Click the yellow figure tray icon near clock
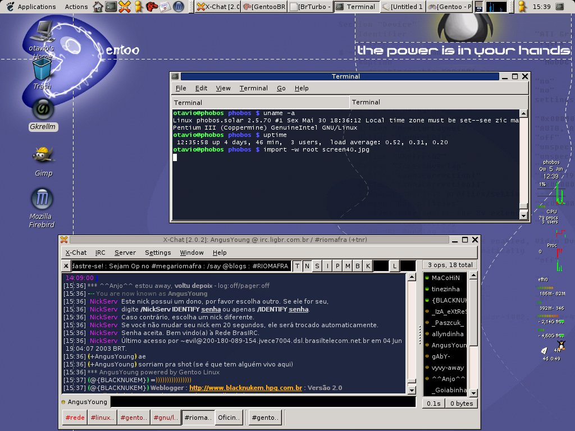This screenshot has height=431, width=575. pyautogui.click(x=522, y=7)
